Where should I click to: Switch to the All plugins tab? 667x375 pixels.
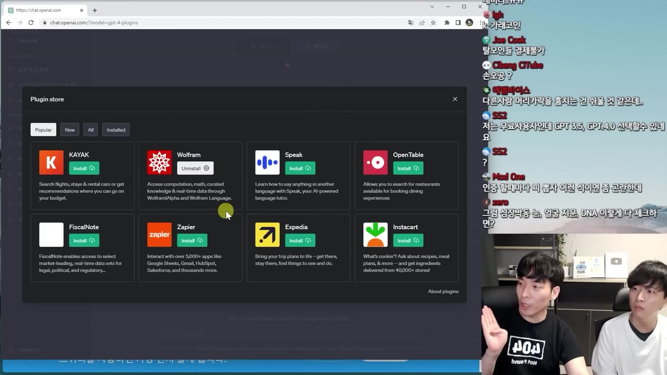click(91, 130)
